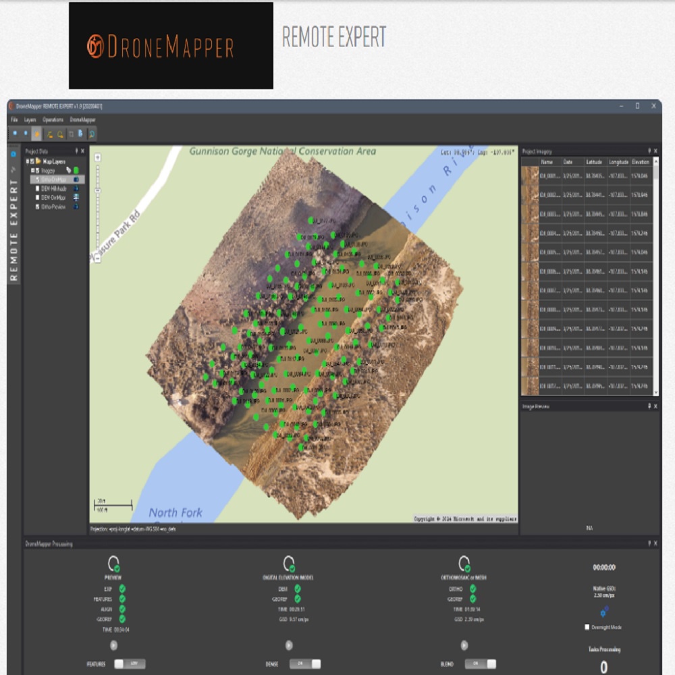Pin the DroneMapper Processing panel
The image size is (675, 675).
[649, 543]
